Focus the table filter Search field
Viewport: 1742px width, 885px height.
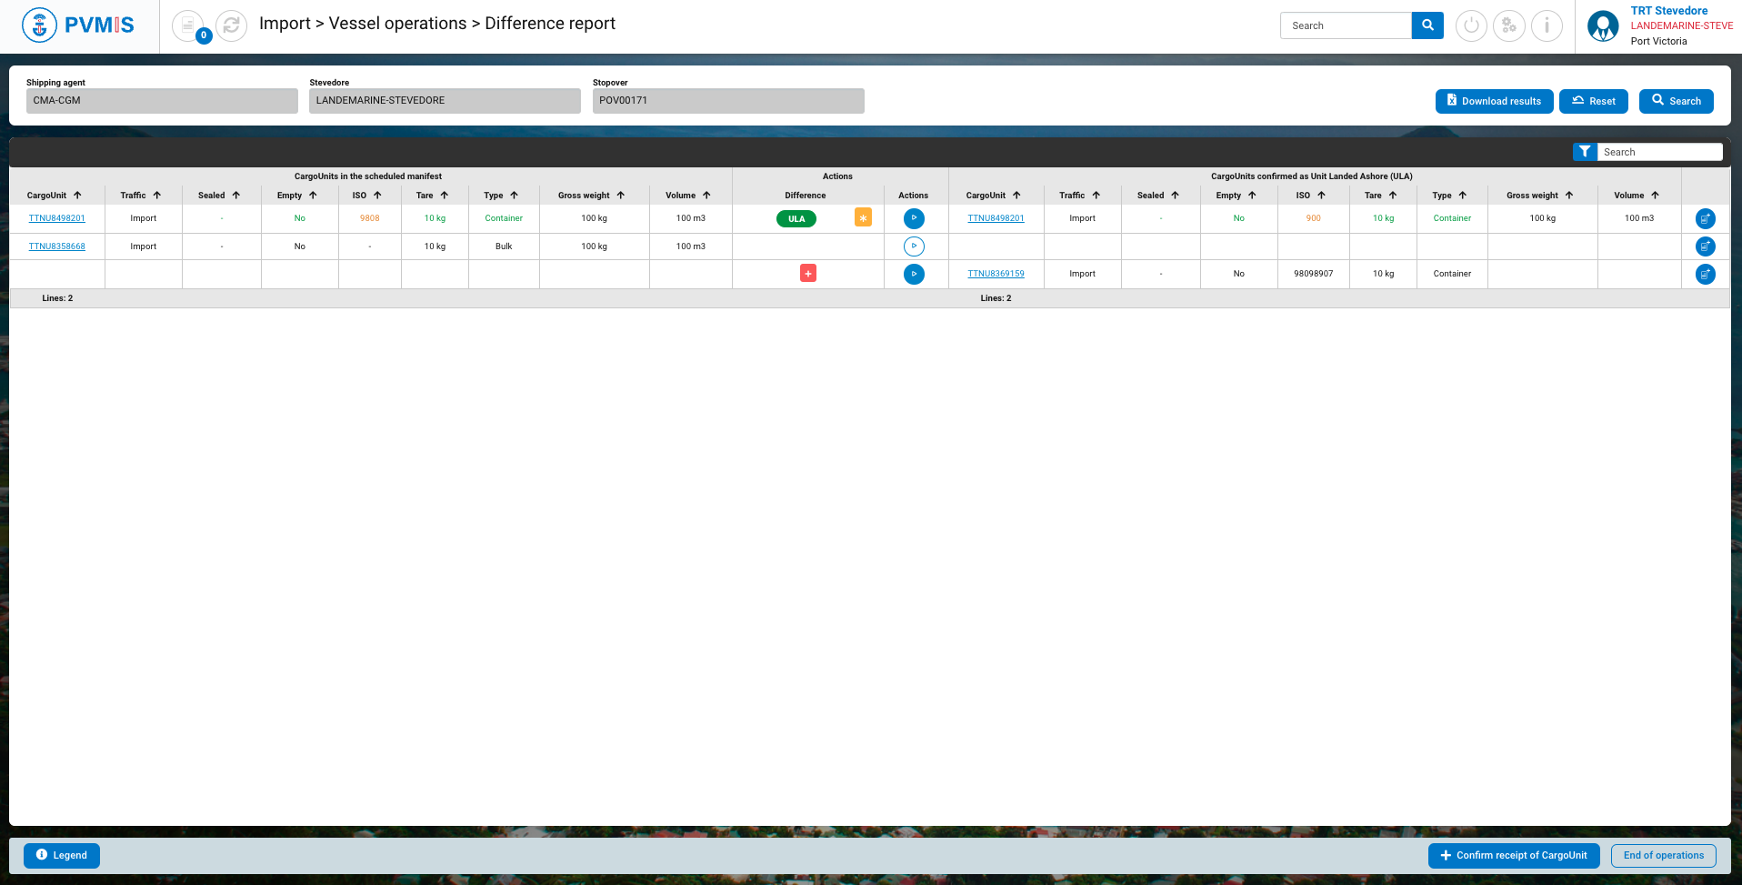coord(1659,152)
